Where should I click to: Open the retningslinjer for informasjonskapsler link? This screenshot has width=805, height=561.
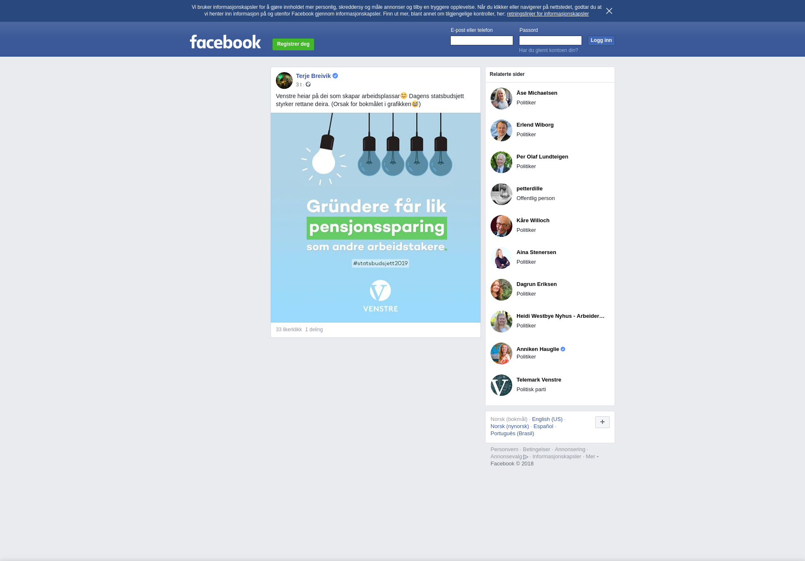click(548, 14)
